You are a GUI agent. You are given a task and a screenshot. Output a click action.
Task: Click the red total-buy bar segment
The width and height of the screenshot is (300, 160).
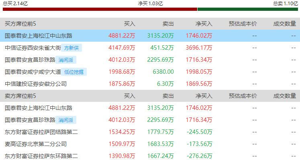100,9
